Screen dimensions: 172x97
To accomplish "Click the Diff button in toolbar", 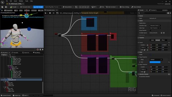I will [94, 7].
